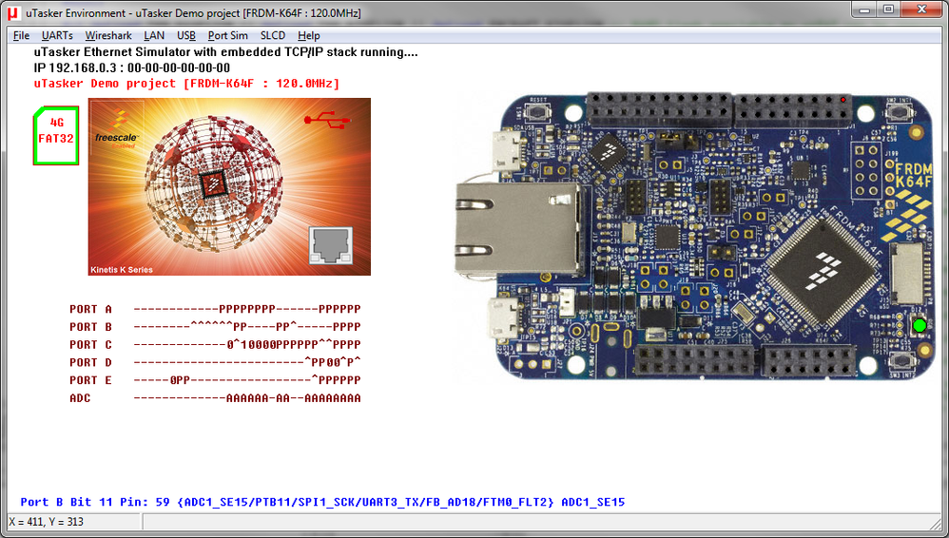The width and height of the screenshot is (949, 538).
Task: Open the UARTs menu
Action: click(x=57, y=35)
